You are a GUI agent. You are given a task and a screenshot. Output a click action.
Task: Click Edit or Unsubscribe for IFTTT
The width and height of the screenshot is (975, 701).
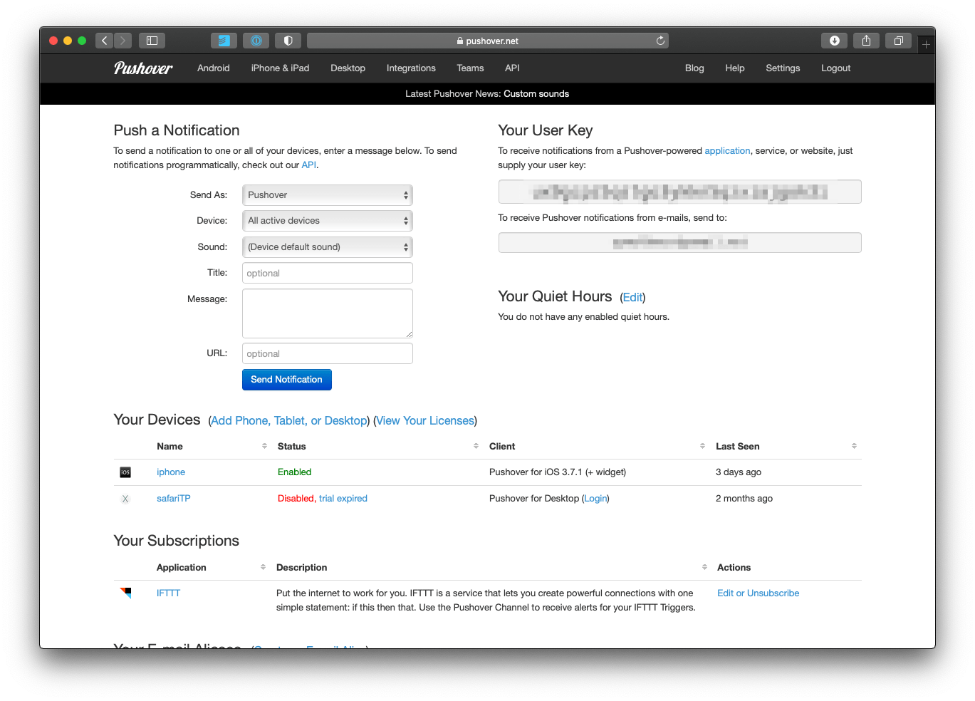pos(758,593)
